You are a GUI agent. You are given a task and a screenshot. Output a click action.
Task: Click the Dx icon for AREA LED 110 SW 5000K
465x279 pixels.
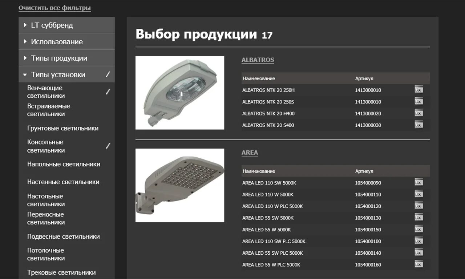pos(418,183)
